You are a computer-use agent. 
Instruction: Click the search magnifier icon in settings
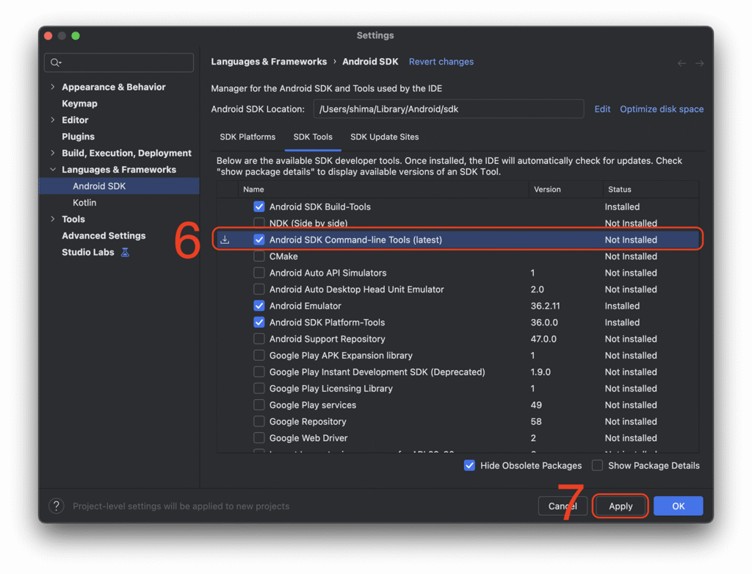pyautogui.click(x=56, y=63)
